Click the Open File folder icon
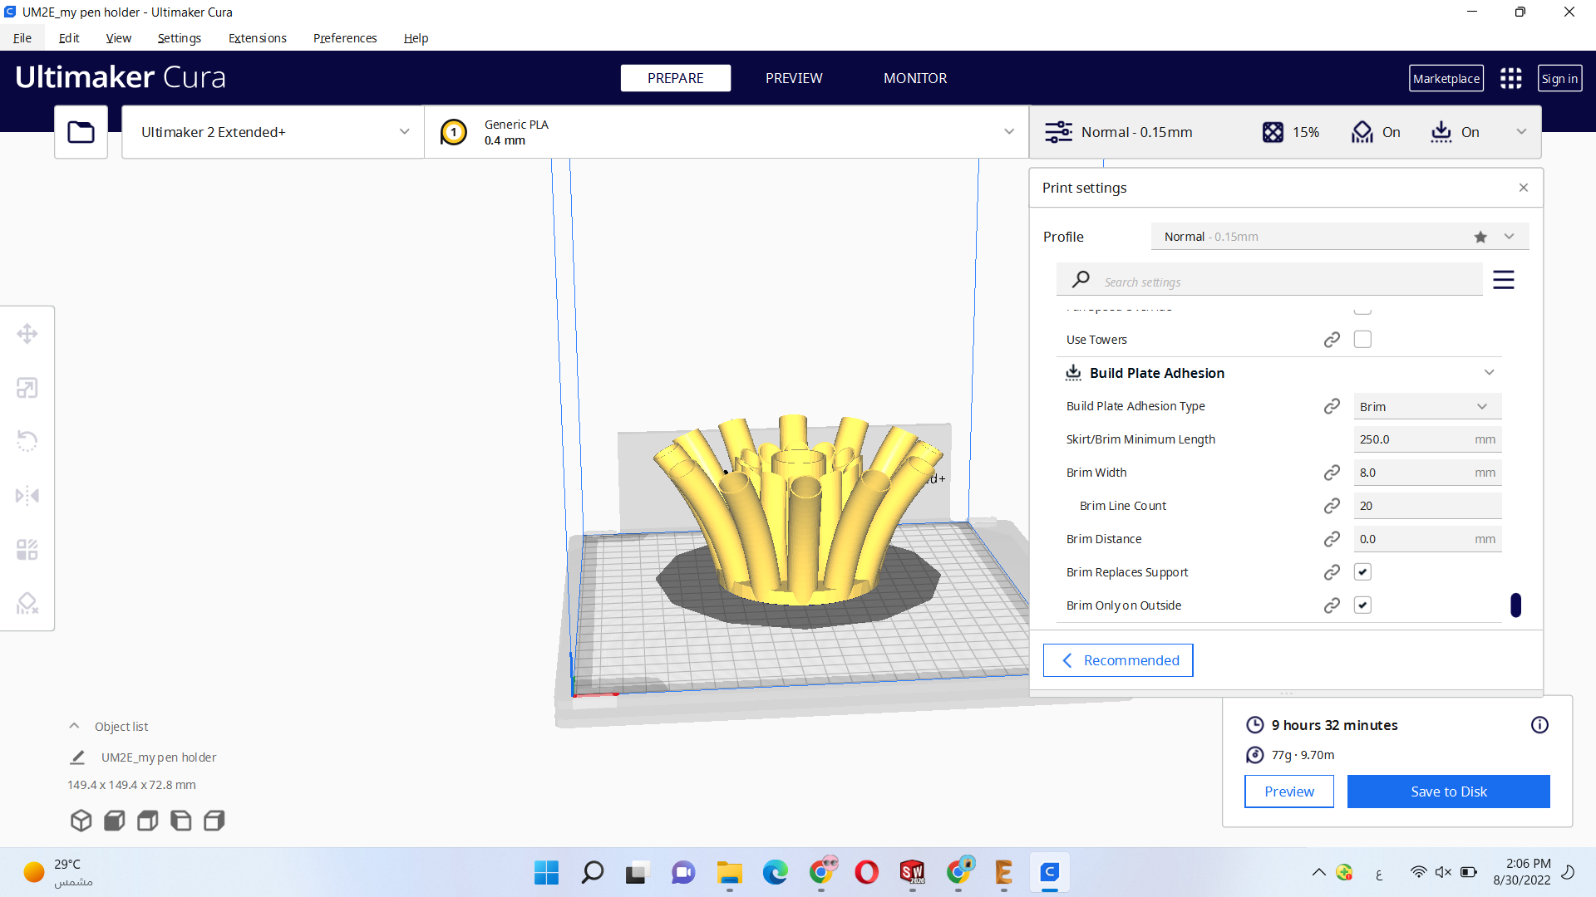The width and height of the screenshot is (1596, 897). click(x=81, y=132)
